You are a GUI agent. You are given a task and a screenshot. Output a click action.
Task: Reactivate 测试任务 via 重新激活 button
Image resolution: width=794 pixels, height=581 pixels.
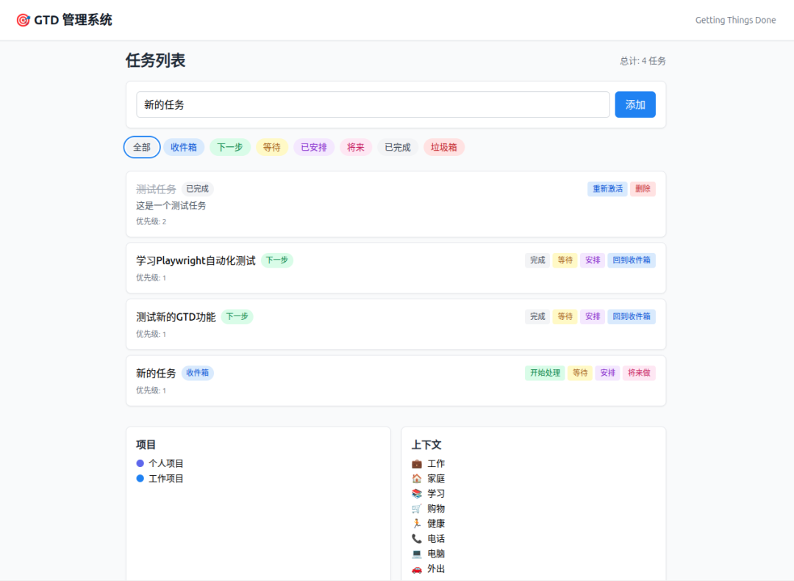(607, 188)
